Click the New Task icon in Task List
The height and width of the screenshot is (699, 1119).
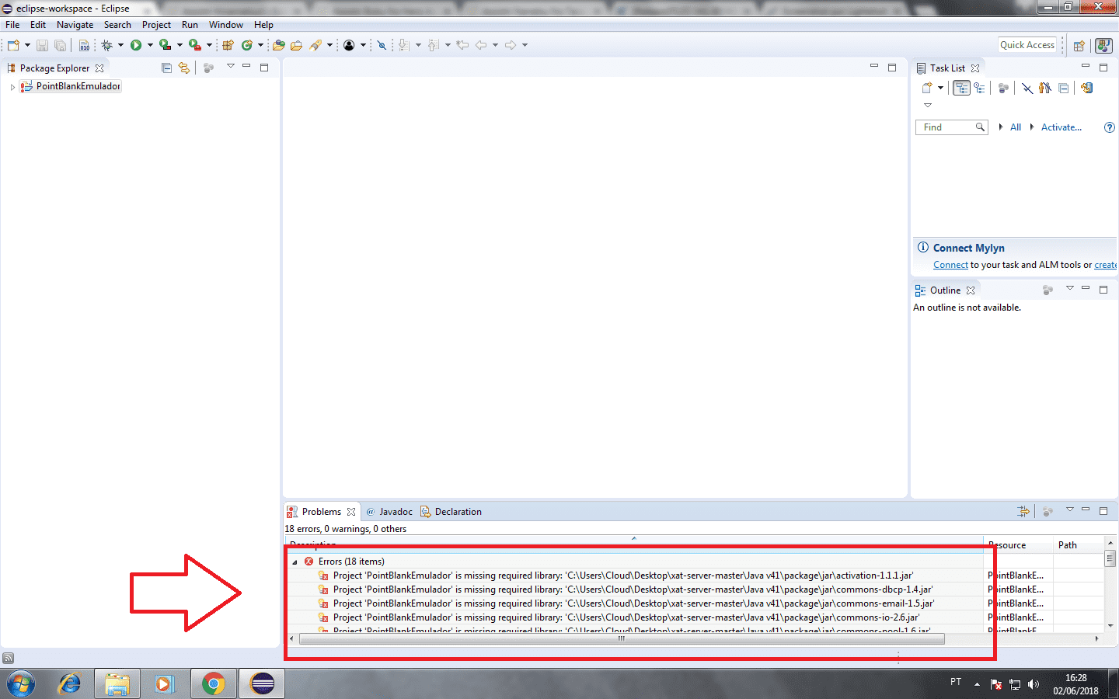[x=926, y=88]
